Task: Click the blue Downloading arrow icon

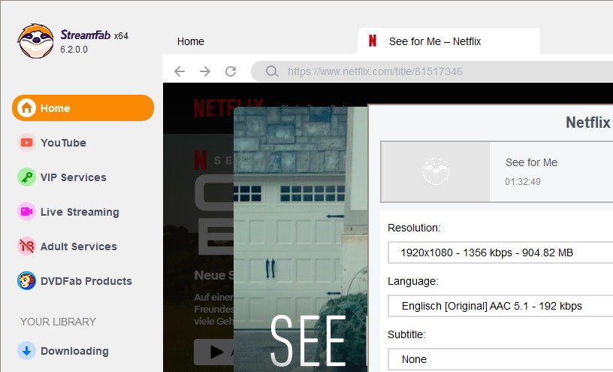Action: (x=26, y=351)
